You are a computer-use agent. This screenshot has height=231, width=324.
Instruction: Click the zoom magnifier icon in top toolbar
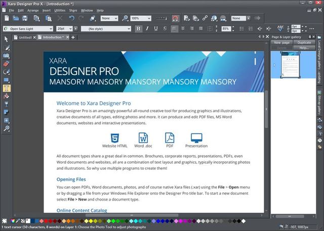125,18
